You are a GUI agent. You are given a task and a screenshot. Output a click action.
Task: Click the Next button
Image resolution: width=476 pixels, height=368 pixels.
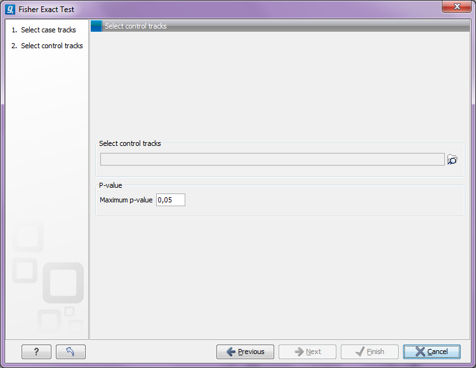coord(308,352)
